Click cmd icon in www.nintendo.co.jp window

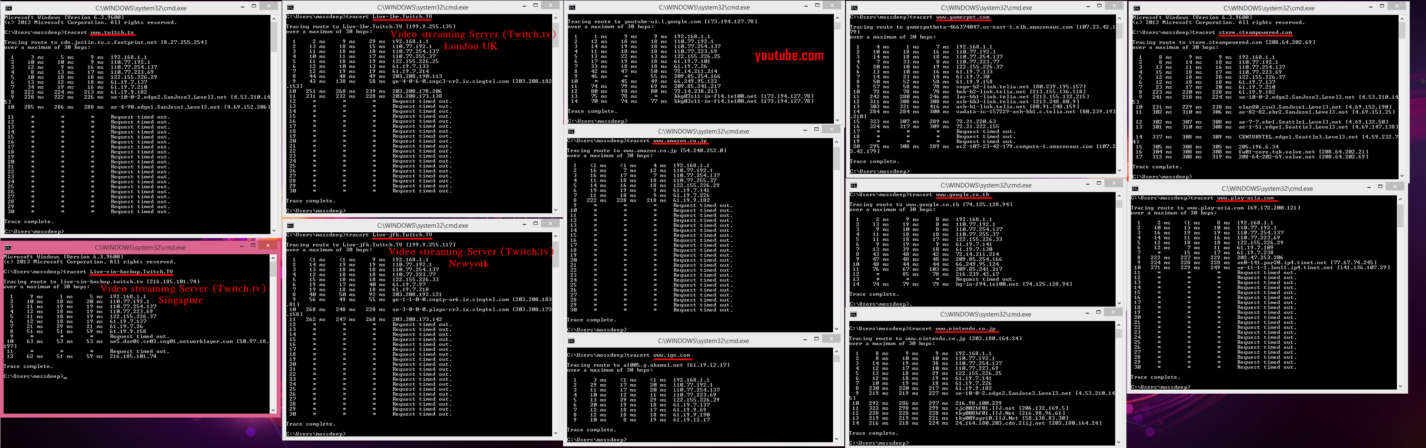(x=853, y=314)
